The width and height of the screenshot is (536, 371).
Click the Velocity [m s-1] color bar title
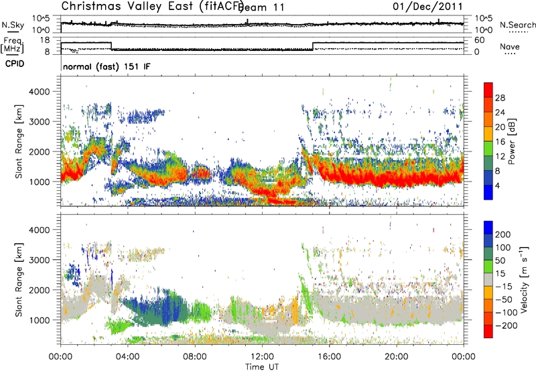coord(524,279)
